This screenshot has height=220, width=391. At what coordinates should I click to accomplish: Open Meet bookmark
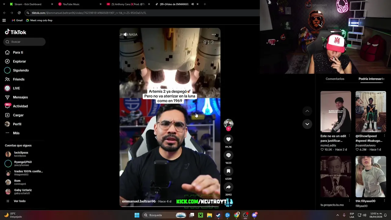39,20
